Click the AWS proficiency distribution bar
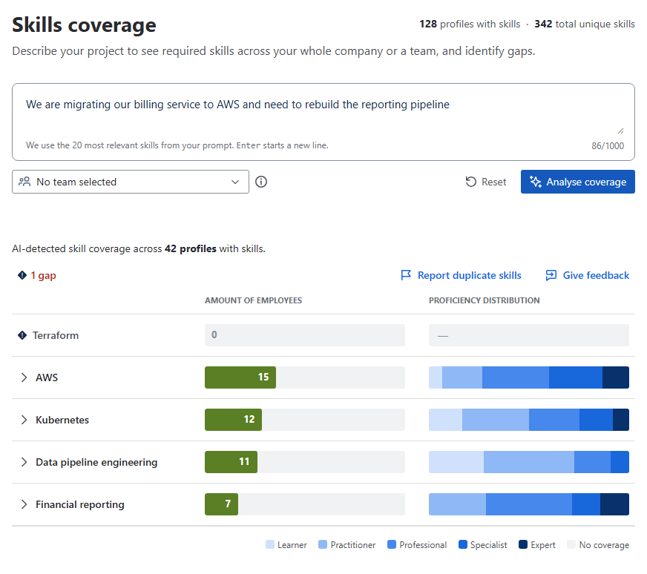The width and height of the screenshot is (647, 574). pyautogui.click(x=528, y=377)
